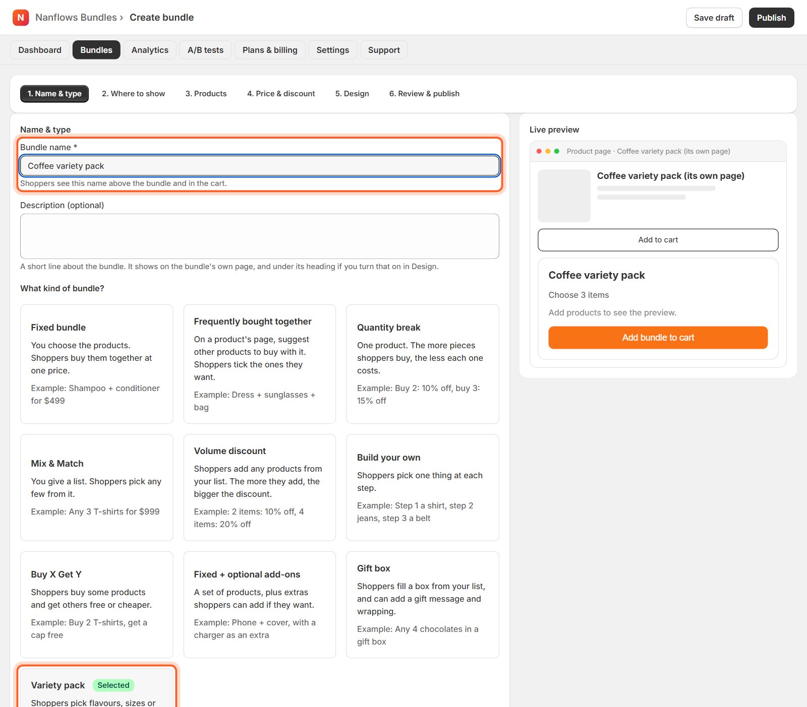
Task: Select the Gift box bundle card
Action: click(423, 605)
